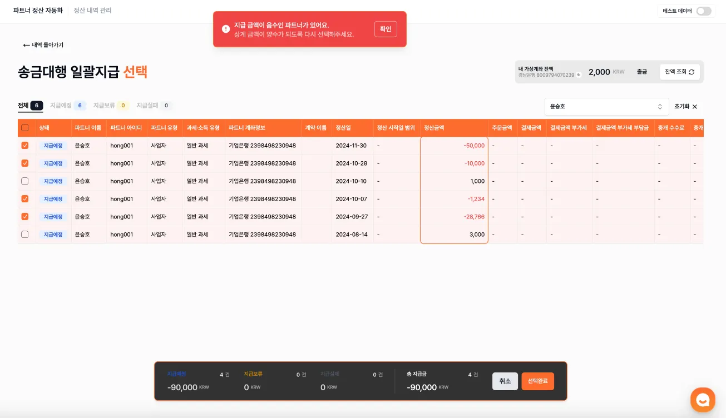Uncheck the row dated 2024-11-30
This screenshot has width=726, height=418.
tap(24, 145)
